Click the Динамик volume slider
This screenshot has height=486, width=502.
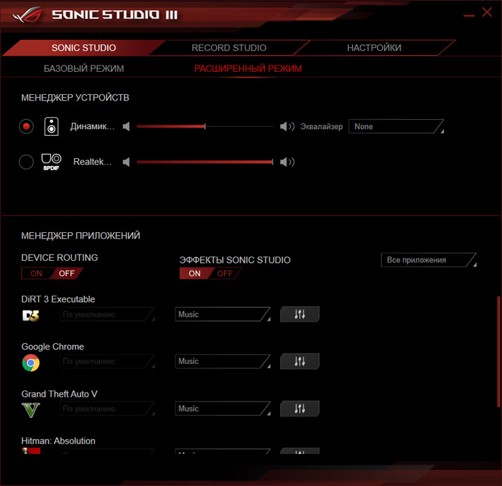click(x=205, y=126)
